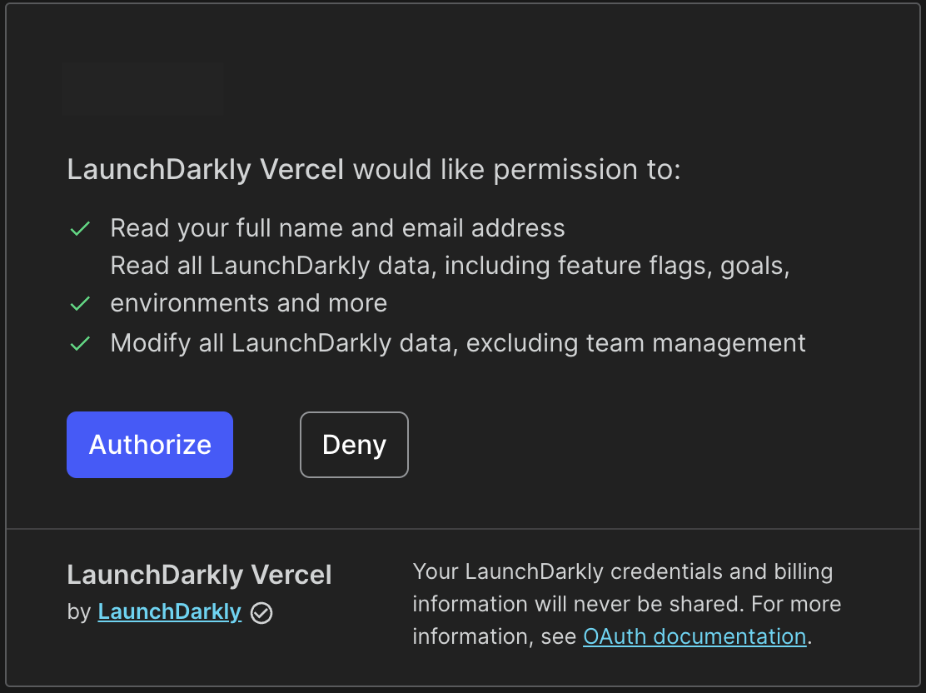
Task: Click the green checkmark beside email permission
Action: point(80,227)
